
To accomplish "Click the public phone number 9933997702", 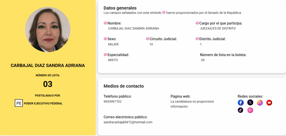I will coord(113,101).
